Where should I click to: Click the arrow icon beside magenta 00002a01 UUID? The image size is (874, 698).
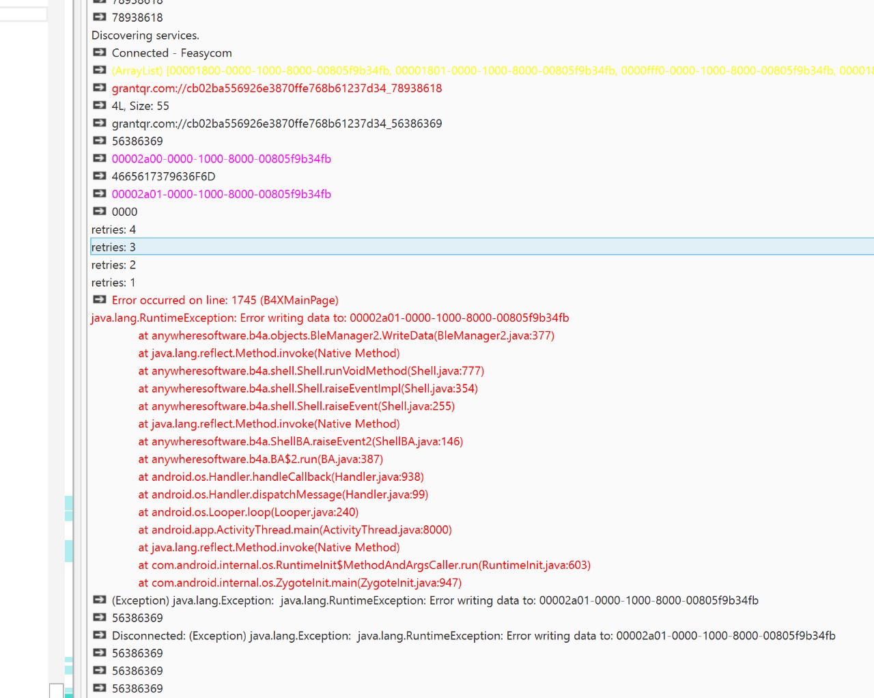pos(100,194)
